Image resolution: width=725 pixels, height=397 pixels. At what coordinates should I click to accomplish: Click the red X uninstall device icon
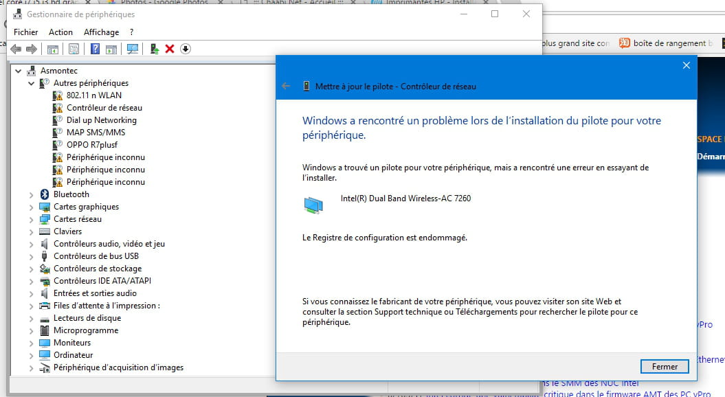point(170,49)
